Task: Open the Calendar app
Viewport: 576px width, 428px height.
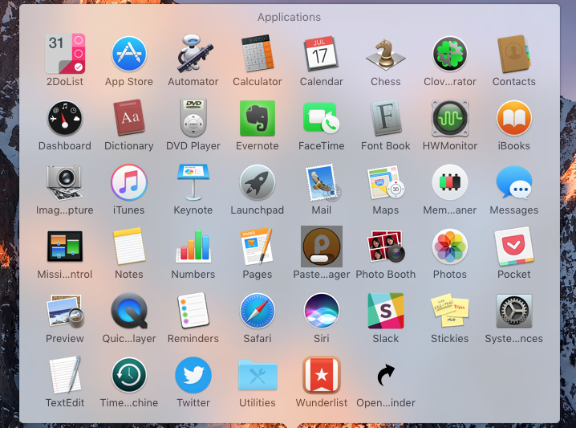Action: coord(322,54)
